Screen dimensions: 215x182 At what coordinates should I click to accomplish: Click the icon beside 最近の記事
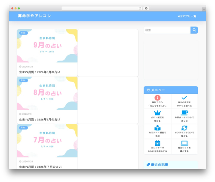coord(148,164)
